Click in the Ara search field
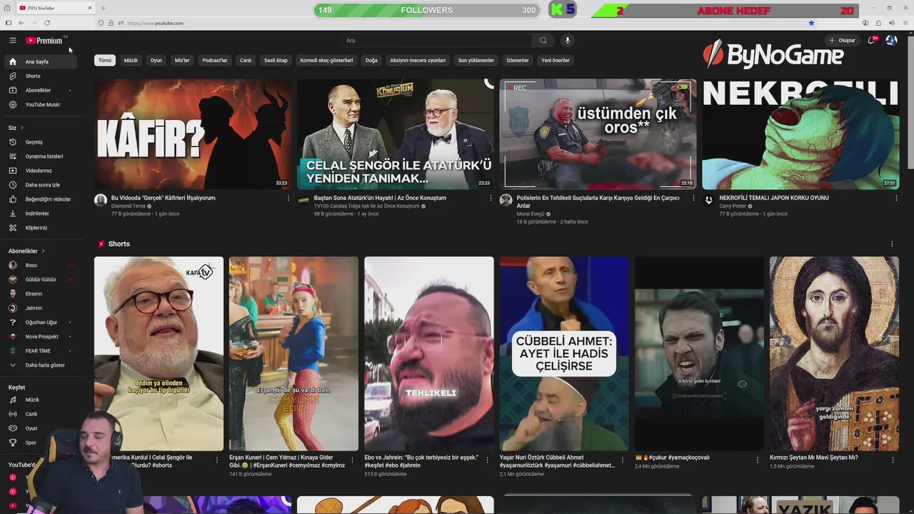The width and height of the screenshot is (914, 514). 437,41
